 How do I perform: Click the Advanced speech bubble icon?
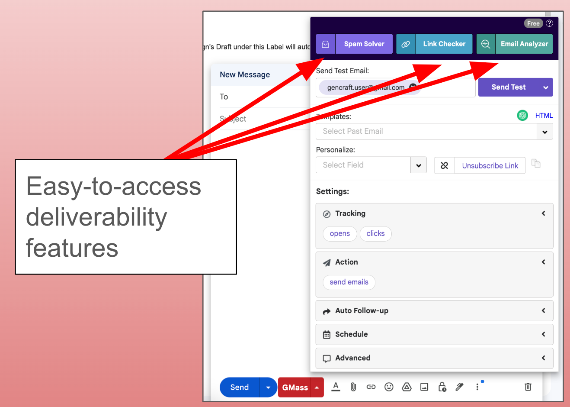pyautogui.click(x=327, y=359)
